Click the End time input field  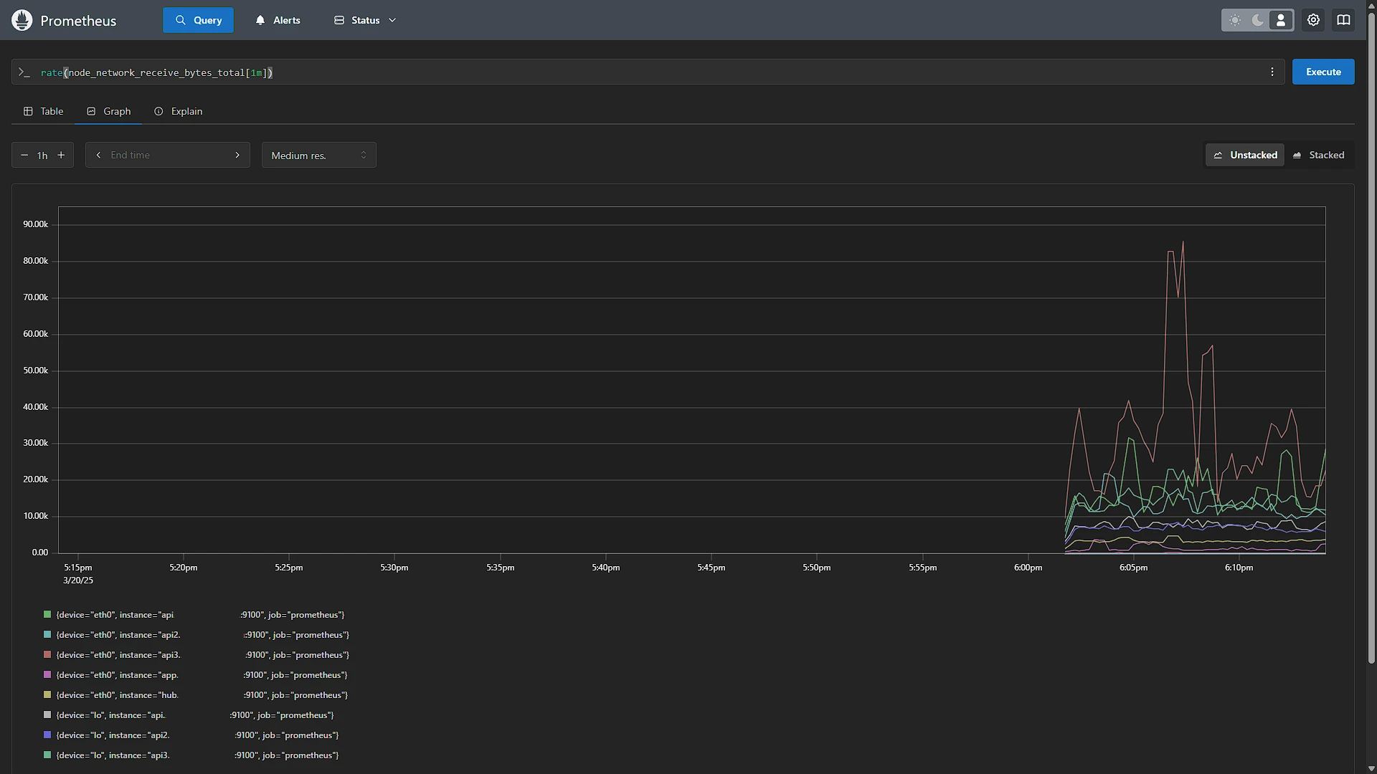click(168, 155)
